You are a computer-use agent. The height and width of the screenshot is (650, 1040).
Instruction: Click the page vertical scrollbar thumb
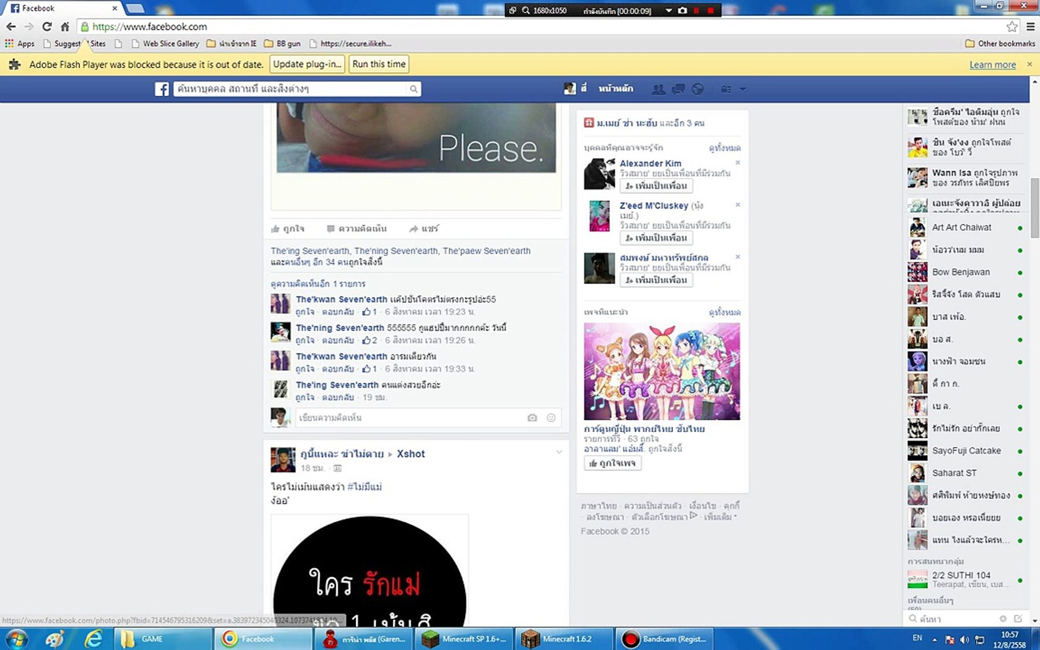coord(1035,208)
